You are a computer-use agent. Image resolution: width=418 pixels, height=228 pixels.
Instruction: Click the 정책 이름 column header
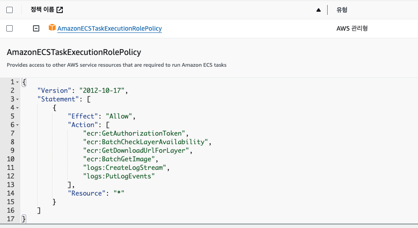pos(42,10)
